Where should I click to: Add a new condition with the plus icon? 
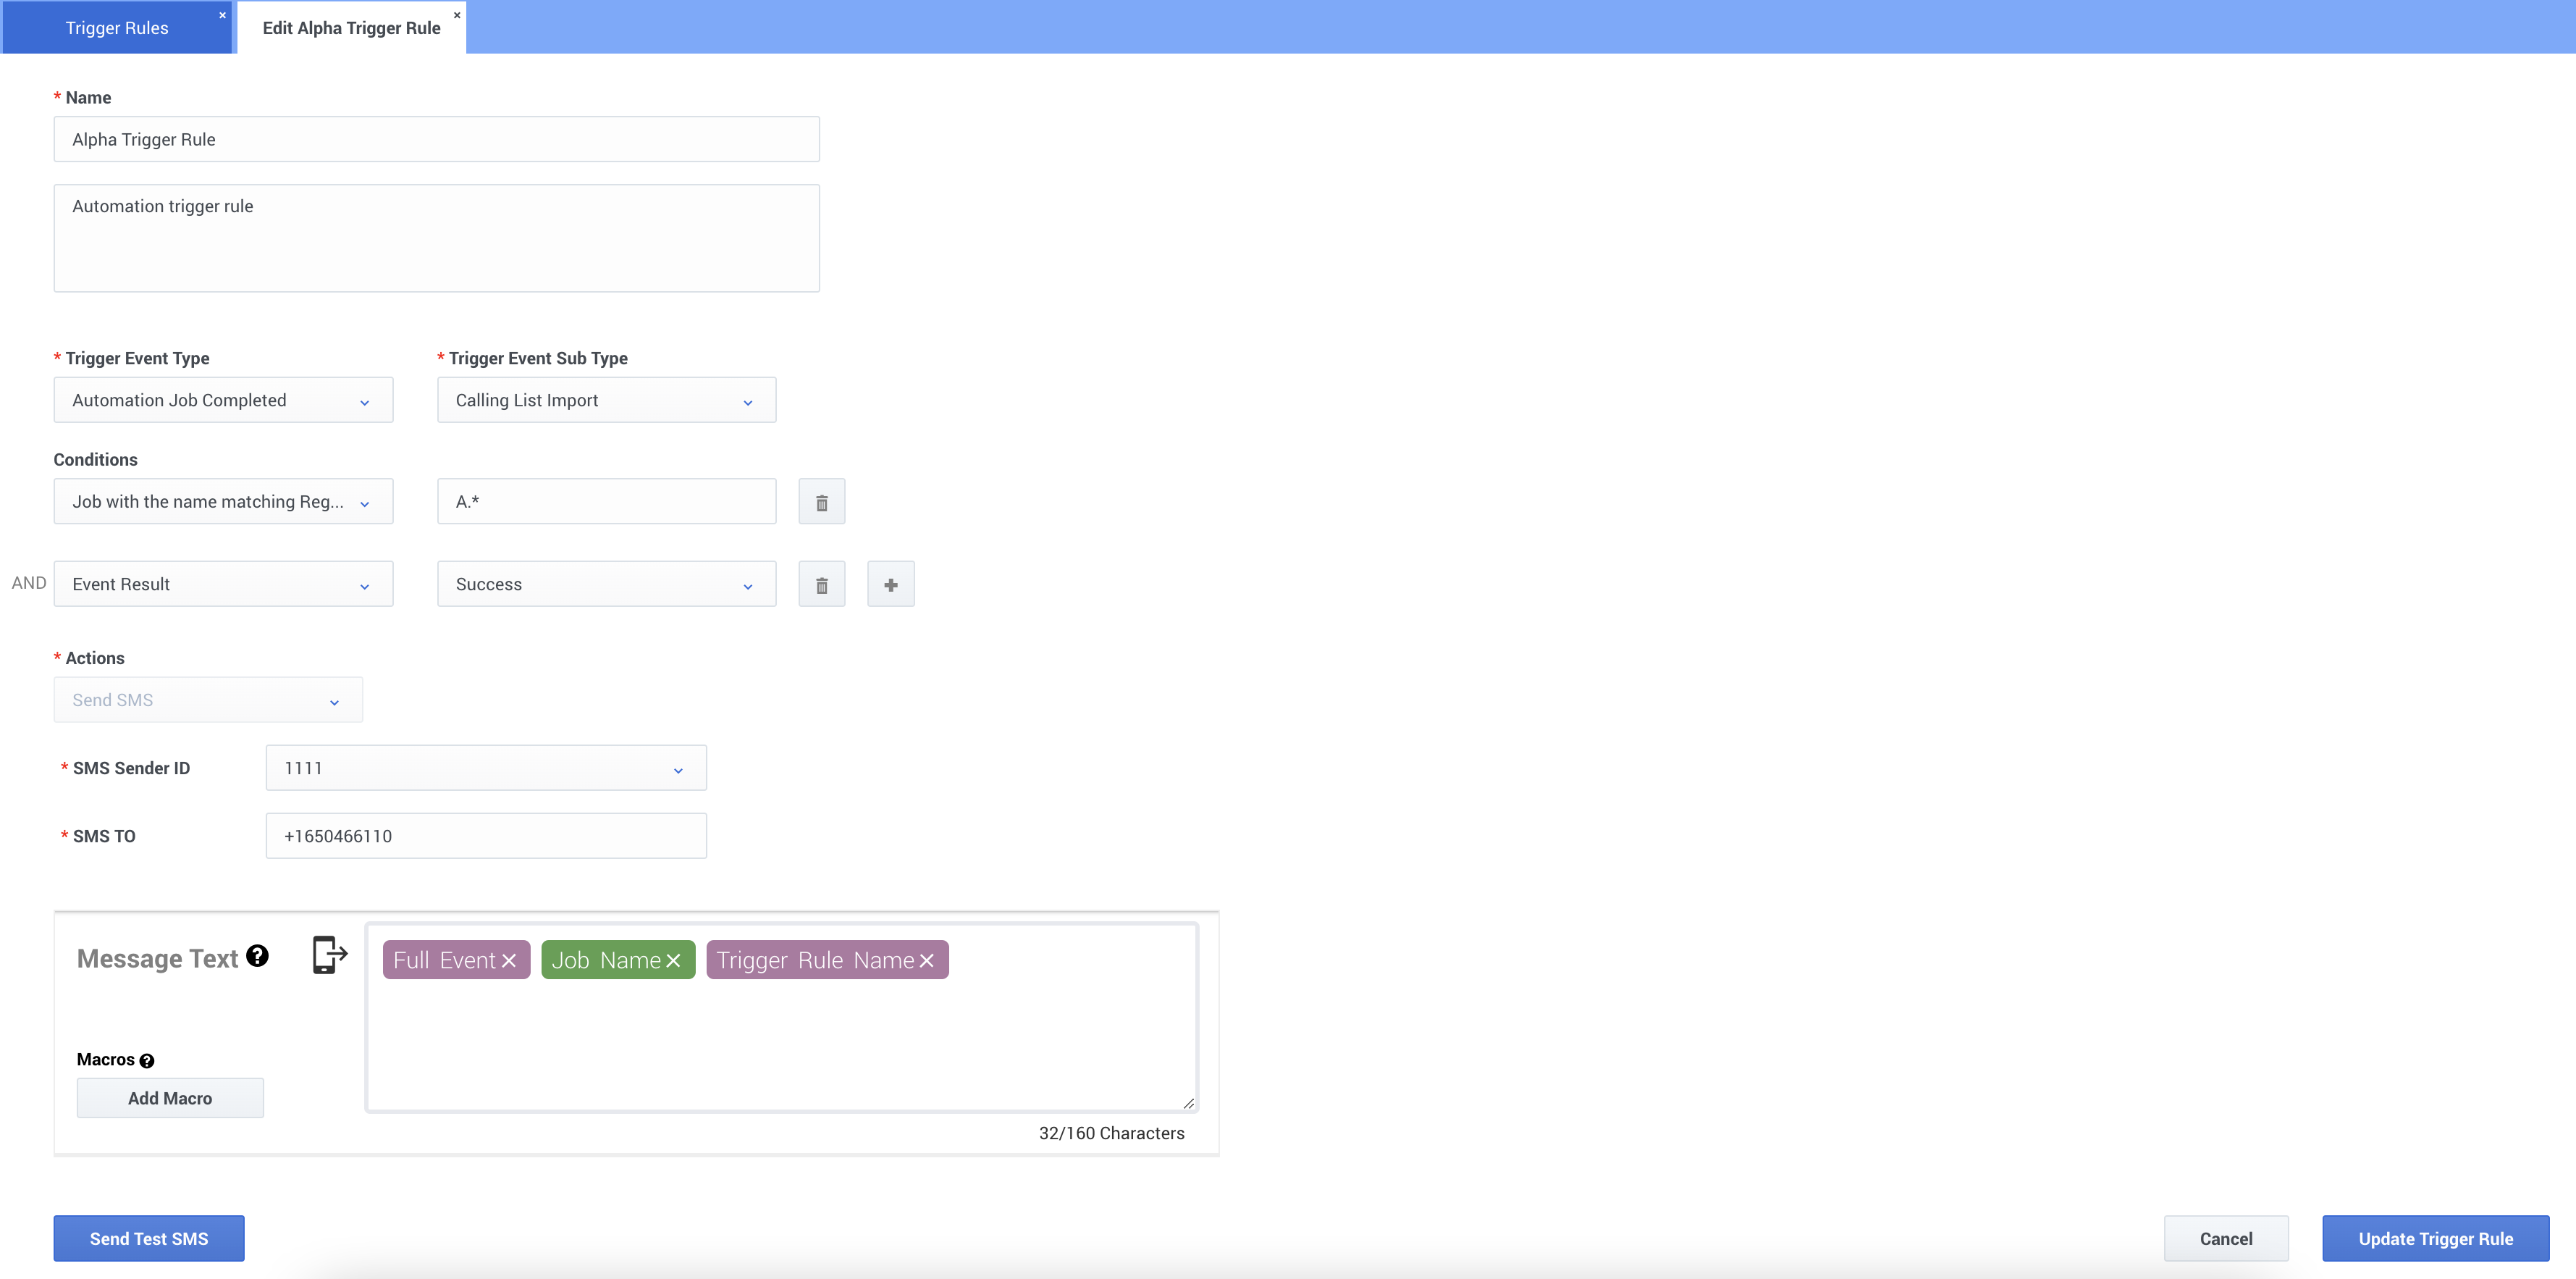point(890,585)
